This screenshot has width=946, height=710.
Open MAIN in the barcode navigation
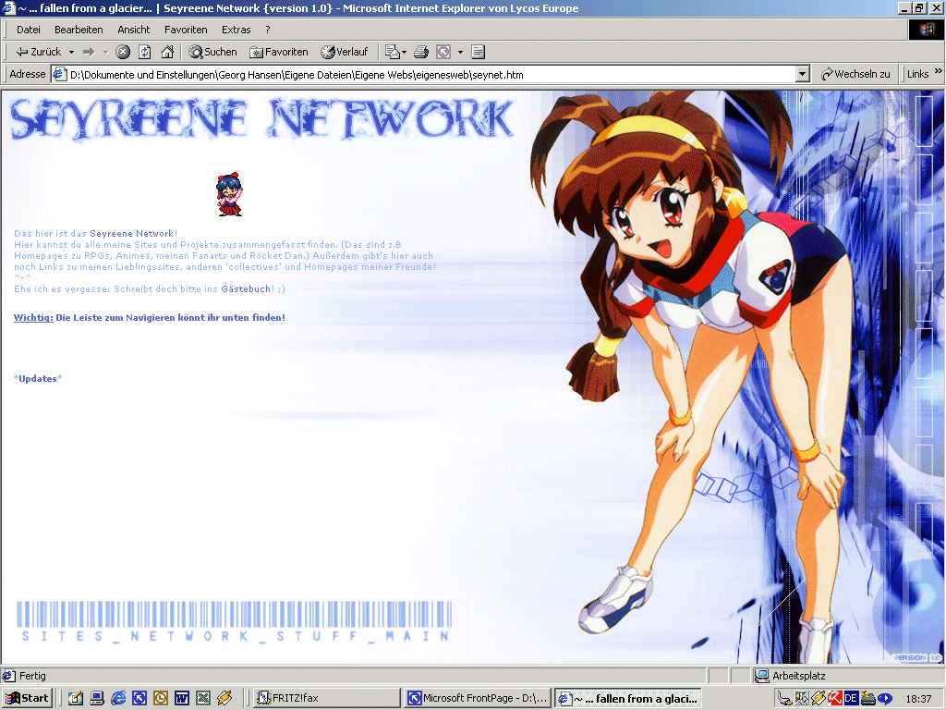click(417, 636)
